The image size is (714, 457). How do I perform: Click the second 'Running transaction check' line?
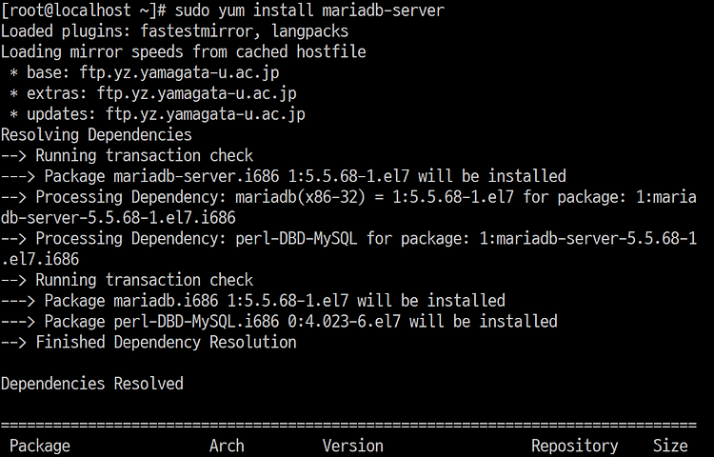(x=127, y=280)
